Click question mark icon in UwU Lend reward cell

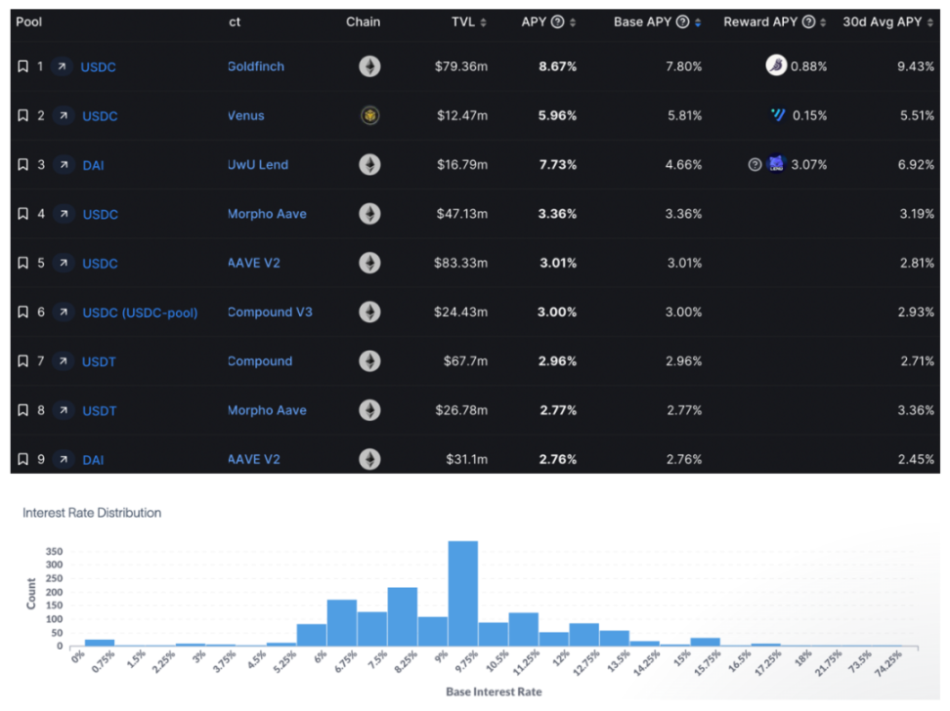pos(755,164)
